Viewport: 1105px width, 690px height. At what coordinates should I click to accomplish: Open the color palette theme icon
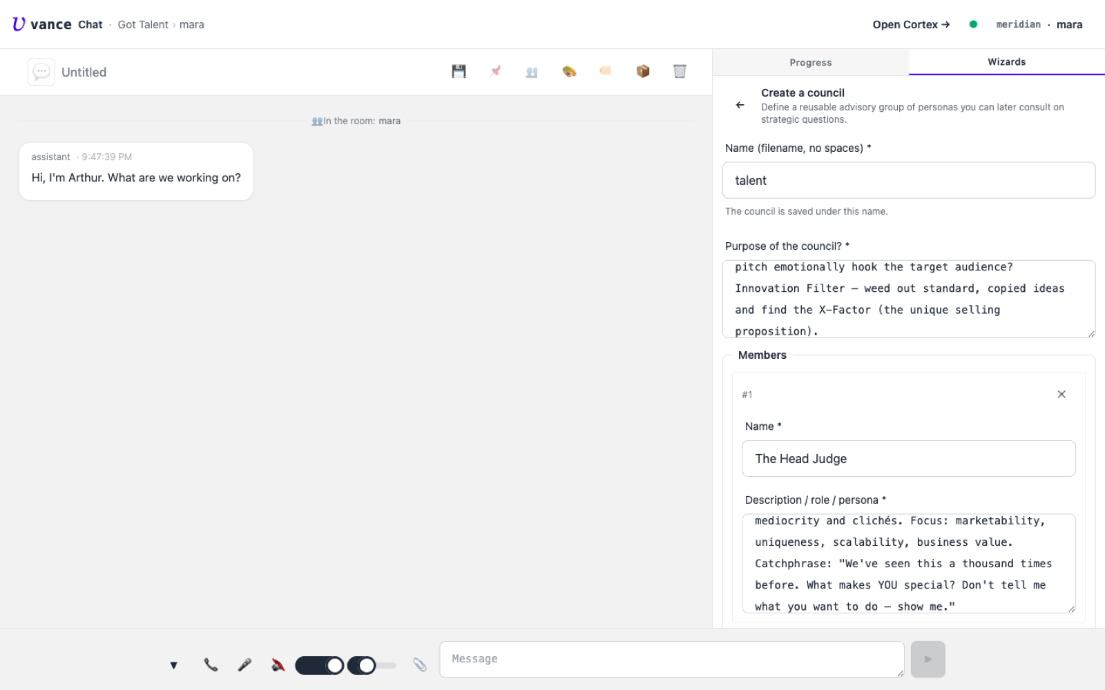pos(569,71)
